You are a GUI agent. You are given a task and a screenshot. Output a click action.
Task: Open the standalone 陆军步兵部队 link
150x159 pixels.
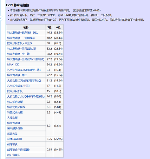coord(15,91)
